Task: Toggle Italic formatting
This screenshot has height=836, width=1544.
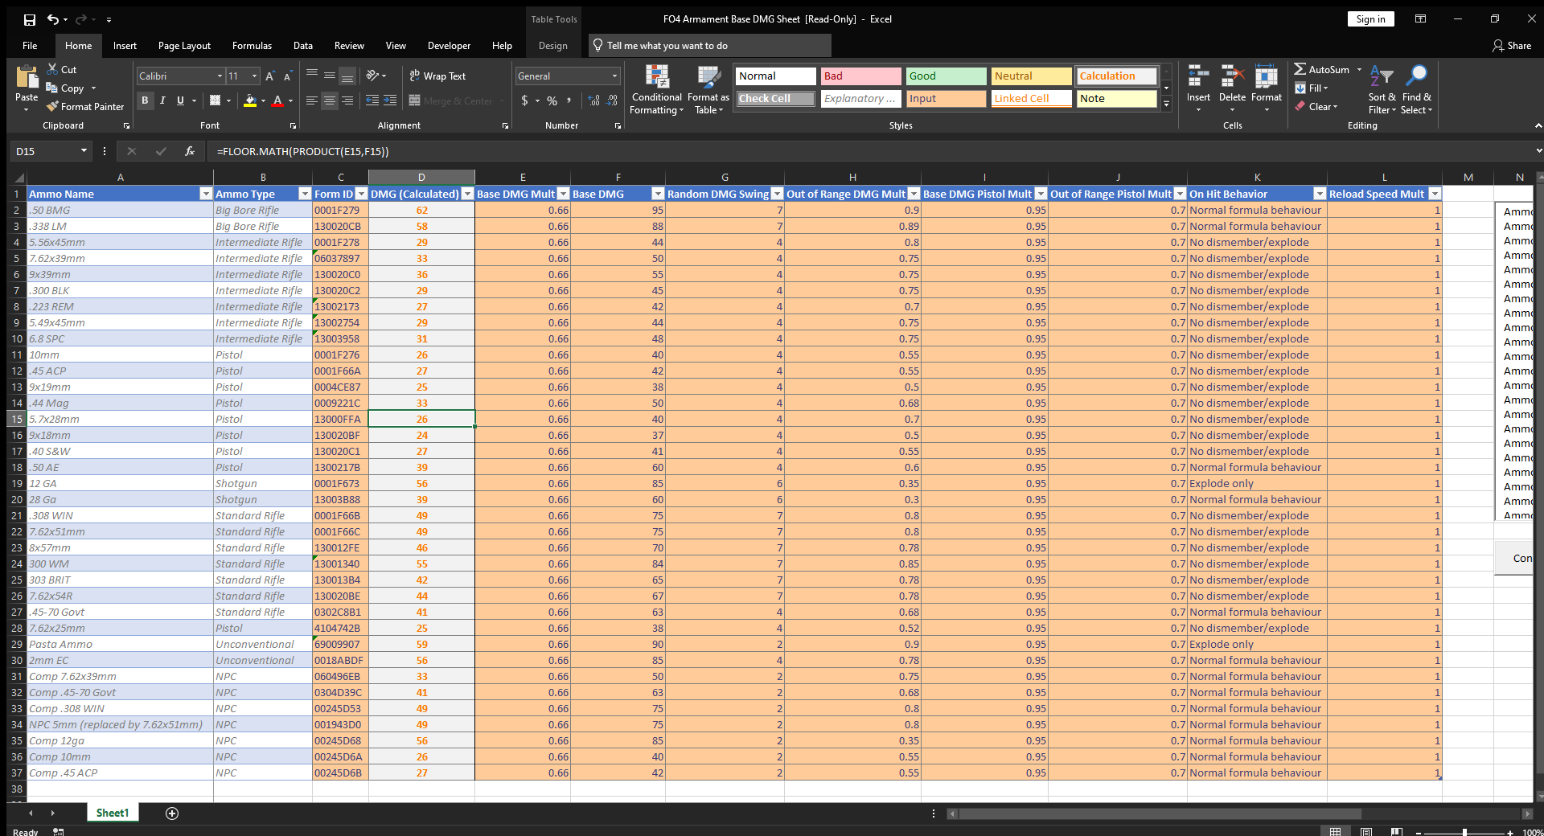Action: pyautogui.click(x=162, y=100)
